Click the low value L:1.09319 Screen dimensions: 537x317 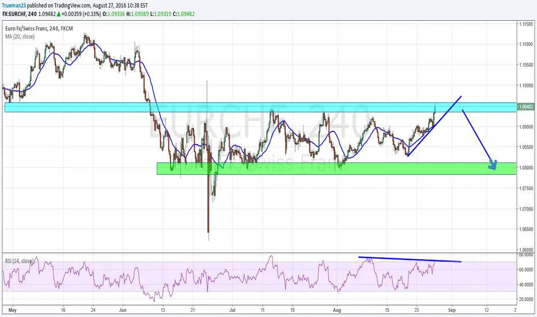point(161,14)
